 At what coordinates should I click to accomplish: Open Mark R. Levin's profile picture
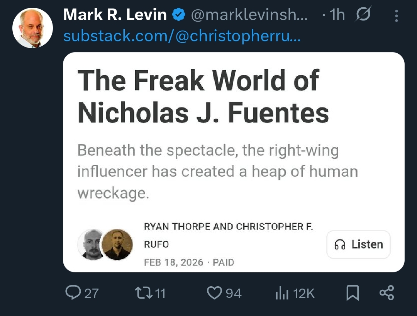(x=32, y=28)
